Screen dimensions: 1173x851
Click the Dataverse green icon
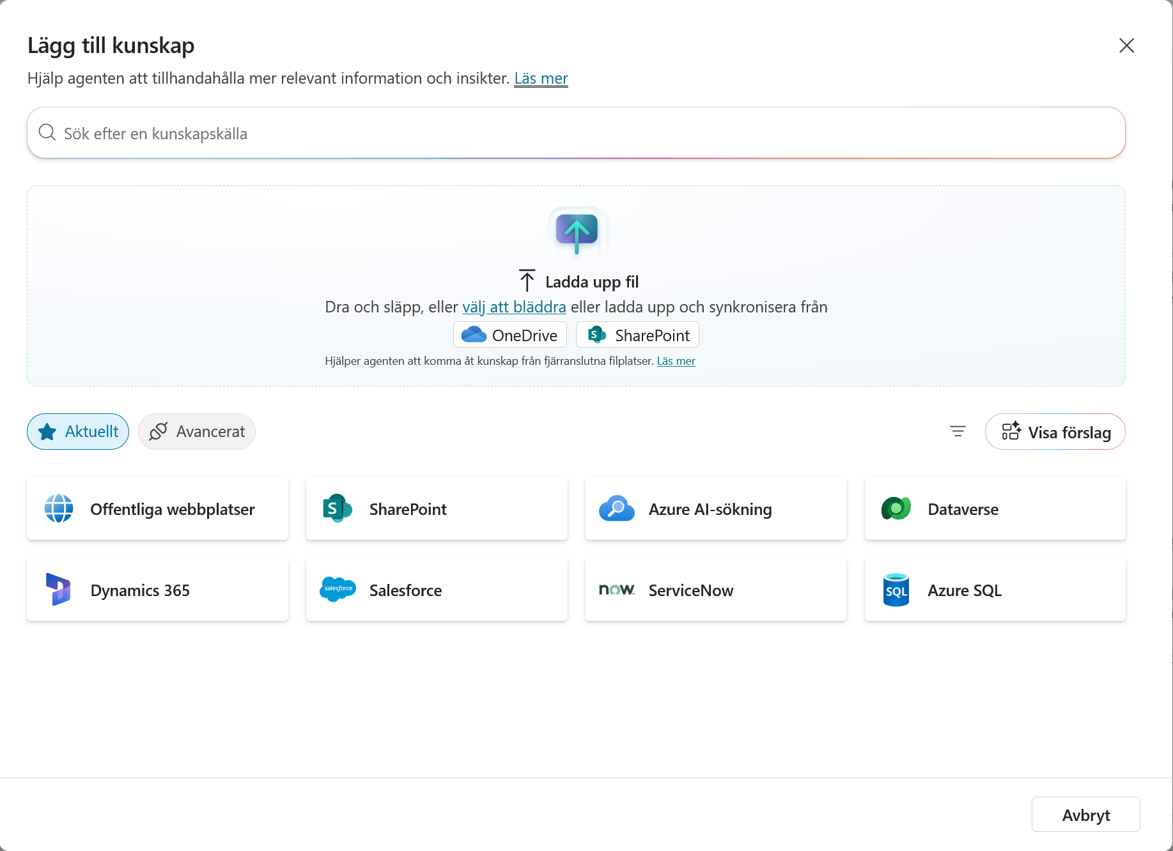(x=896, y=509)
